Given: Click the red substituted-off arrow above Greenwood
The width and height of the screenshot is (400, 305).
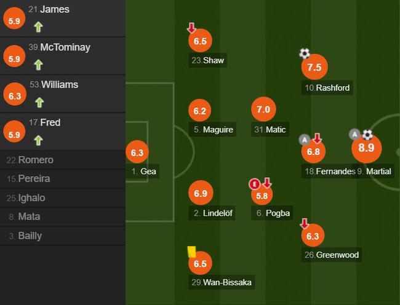Looking at the screenshot, I should click(305, 223).
